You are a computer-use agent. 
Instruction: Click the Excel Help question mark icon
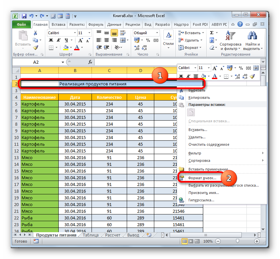[x=240, y=24]
